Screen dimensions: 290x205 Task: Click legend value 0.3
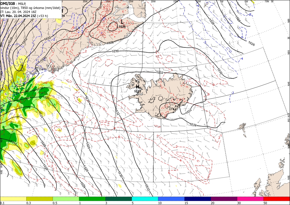tap(28, 203)
